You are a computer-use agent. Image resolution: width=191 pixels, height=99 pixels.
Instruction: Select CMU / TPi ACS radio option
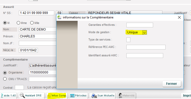pyautogui.click(x=5, y=79)
